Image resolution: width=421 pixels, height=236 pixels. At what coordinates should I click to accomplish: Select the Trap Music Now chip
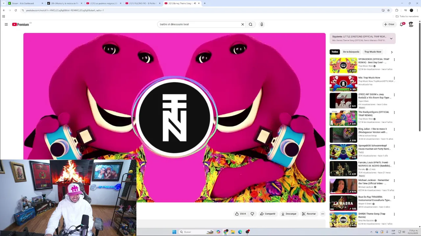coord(373,52)
